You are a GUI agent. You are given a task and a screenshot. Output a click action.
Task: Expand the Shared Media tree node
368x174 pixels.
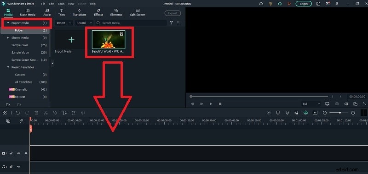8,38
